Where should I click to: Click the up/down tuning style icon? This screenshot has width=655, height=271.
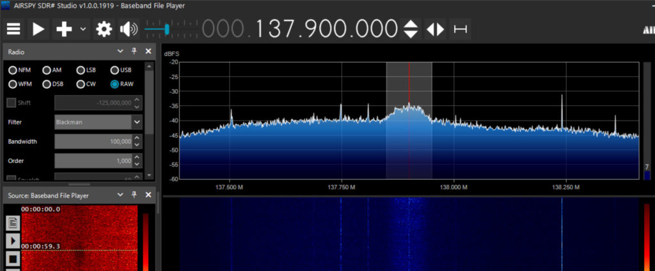(411, 29)
